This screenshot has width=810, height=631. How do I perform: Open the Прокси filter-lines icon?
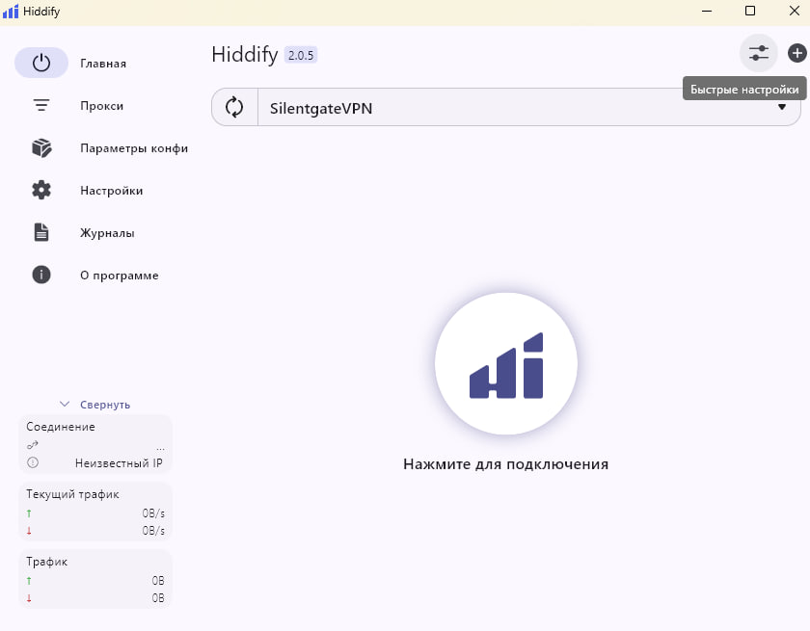pos(41,105)
